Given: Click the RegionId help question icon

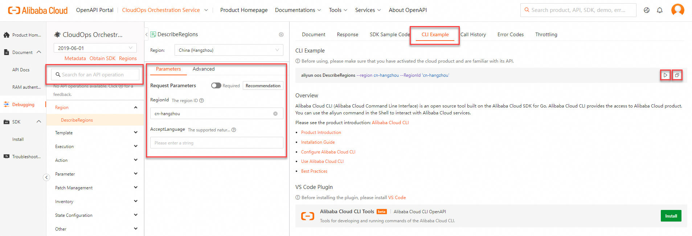Looking at the screenshot, I should pyautogui.click(x=202, y=101).
